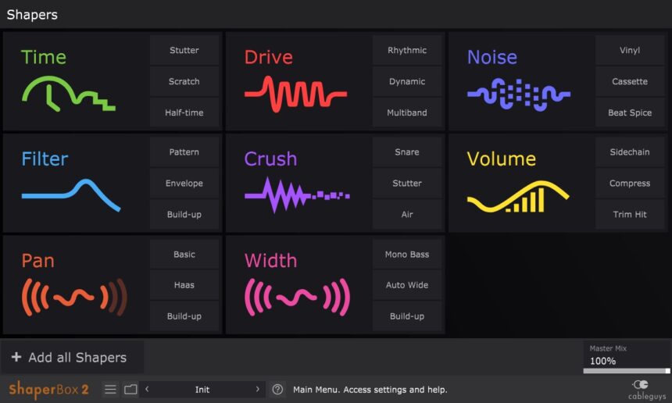
Task: Select the Filter Build-up preset
Action: [184, 215]
